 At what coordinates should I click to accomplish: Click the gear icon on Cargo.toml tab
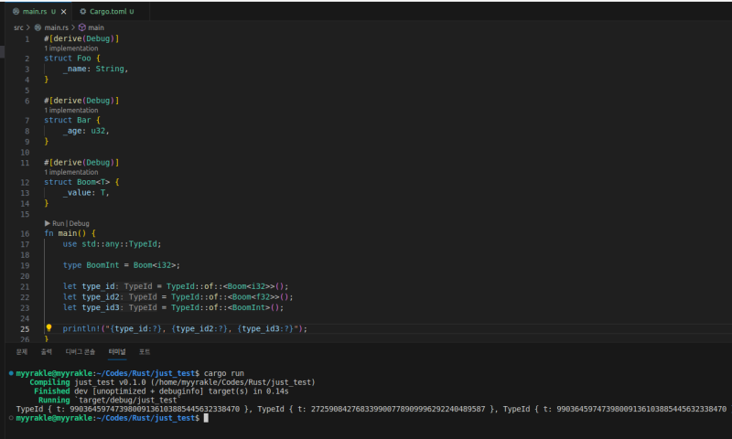coord(83,12)
